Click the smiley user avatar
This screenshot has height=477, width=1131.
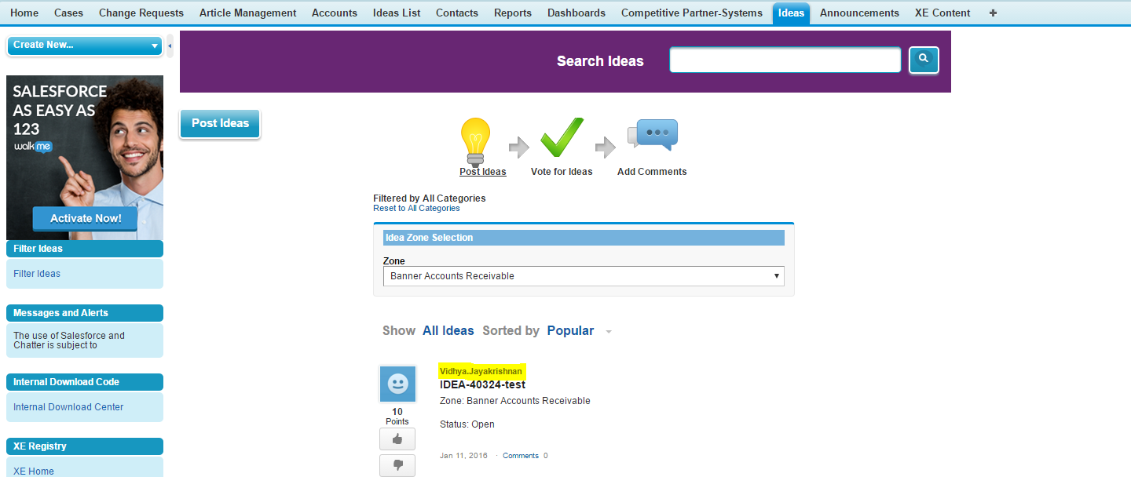[397, 384]
